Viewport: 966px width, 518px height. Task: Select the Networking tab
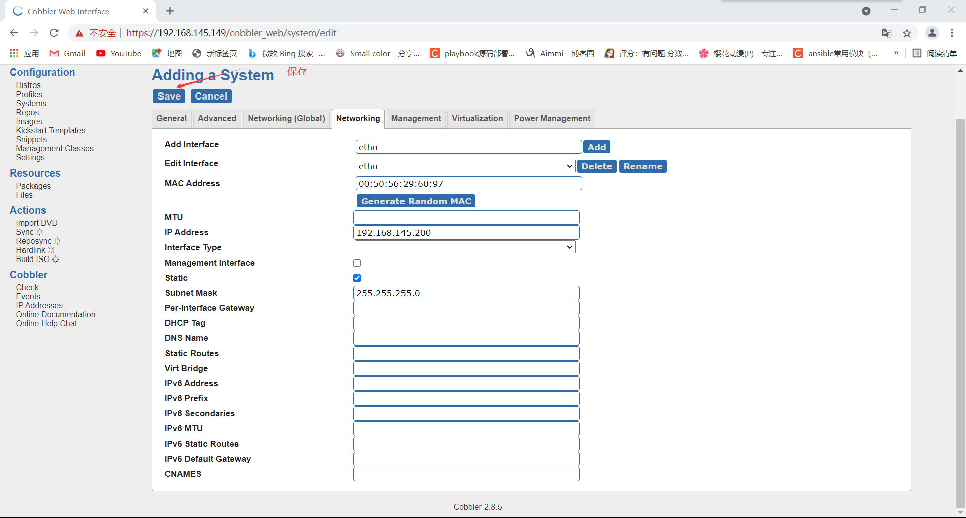tap(358, 119)
